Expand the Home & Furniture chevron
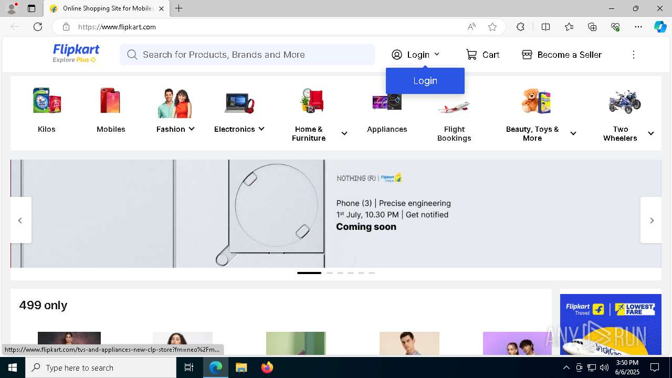This screenshot has width=672, height=378. pyautogui.click(x=344, y=133)
